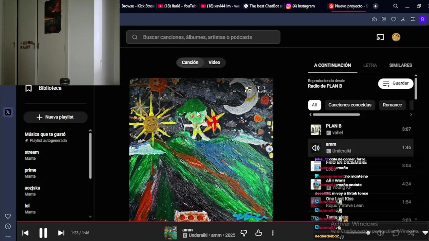The width and height of the screenshot is (429, 241).
Task: Play PLAN B by vahel in queue
Action: (x=361, y=129)
